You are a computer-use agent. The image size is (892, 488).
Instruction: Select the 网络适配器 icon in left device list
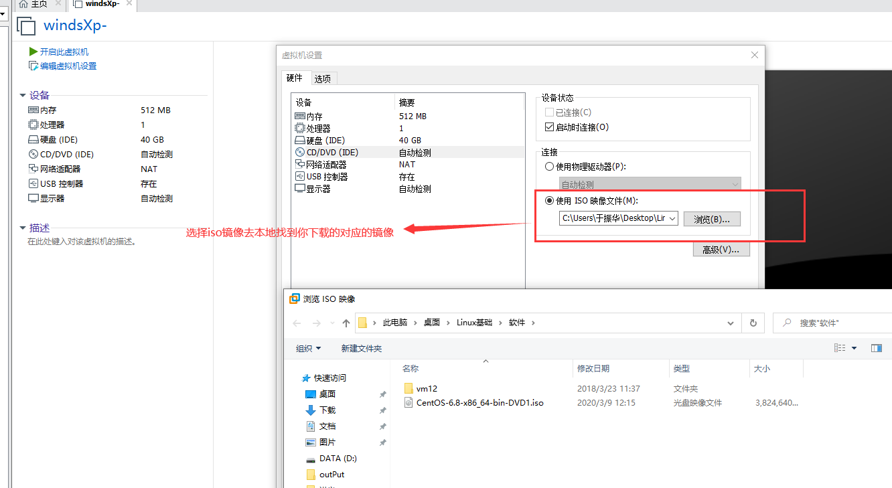click(x=33, y=169)
